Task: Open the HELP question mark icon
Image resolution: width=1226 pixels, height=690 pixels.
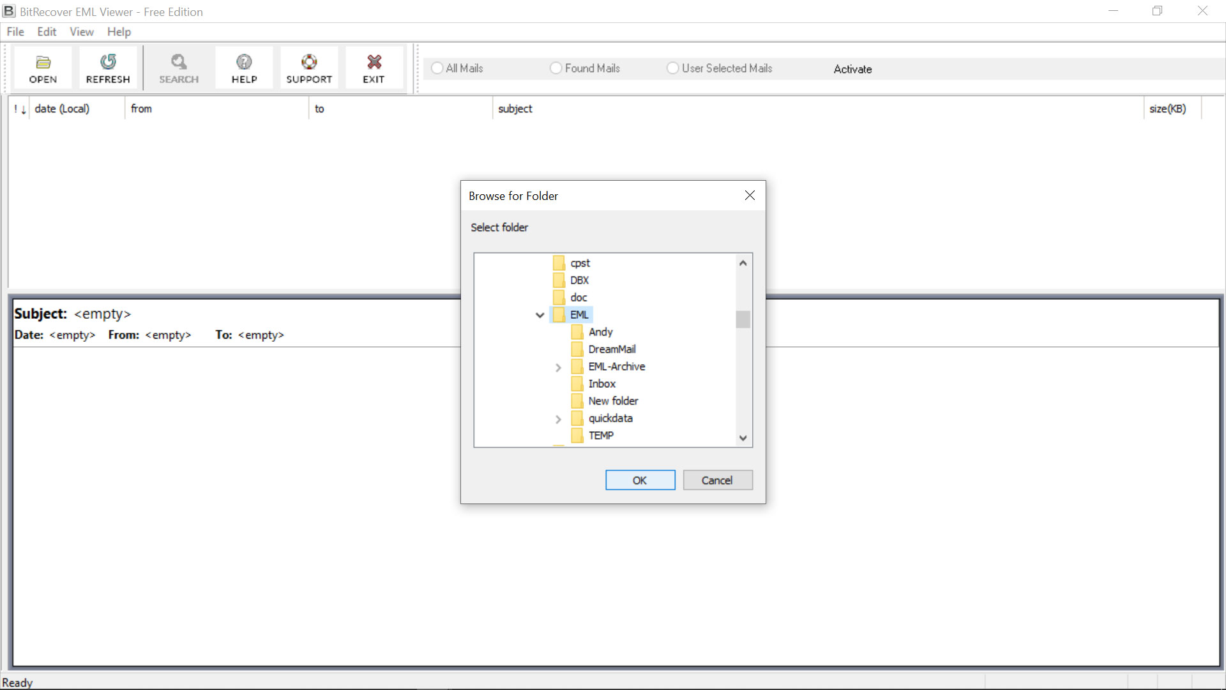Action: click(244, 62)
